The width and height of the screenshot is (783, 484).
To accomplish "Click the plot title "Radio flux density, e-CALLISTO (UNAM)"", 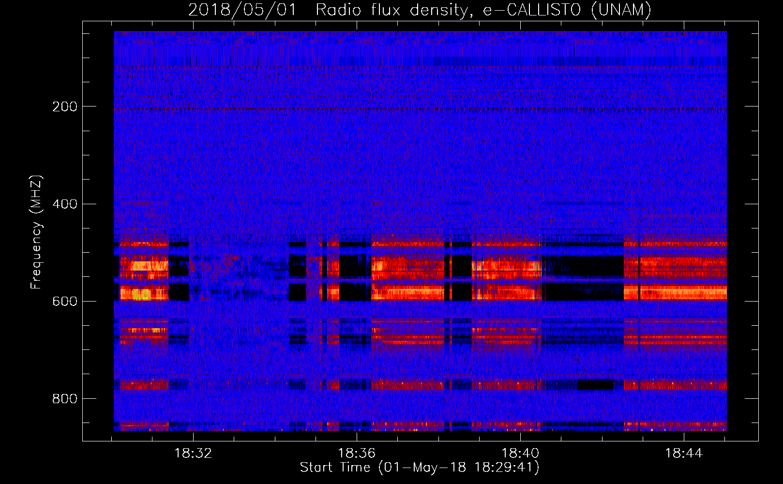I will [x=483, y=10].
